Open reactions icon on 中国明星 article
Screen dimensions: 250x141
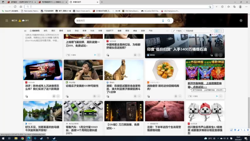(x=108, y=55)
